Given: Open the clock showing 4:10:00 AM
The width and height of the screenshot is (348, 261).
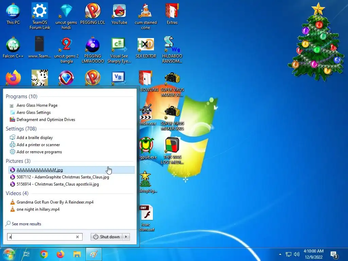Looking at the screenshot, I should point(313,254).
